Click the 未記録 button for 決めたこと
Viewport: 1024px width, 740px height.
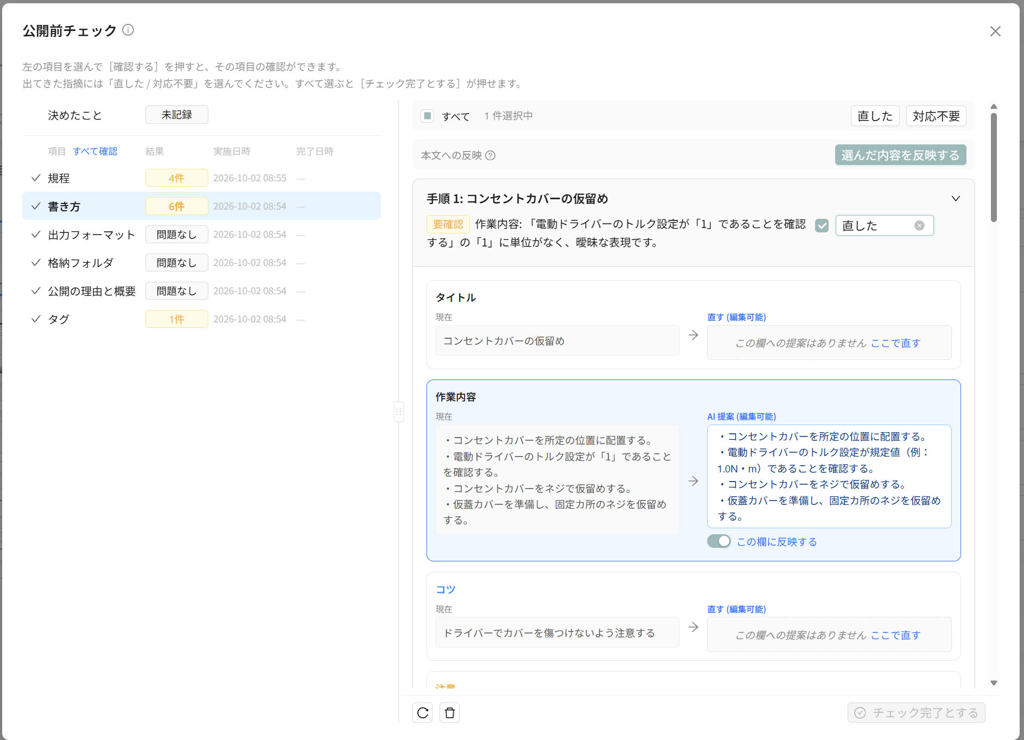[176, 115]
